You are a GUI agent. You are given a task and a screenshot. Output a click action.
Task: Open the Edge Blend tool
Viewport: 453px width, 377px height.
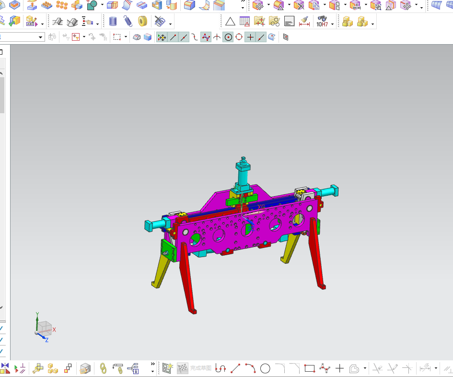189,5
